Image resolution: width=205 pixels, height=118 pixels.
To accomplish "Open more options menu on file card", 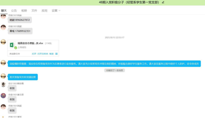I will pos(56,54).
